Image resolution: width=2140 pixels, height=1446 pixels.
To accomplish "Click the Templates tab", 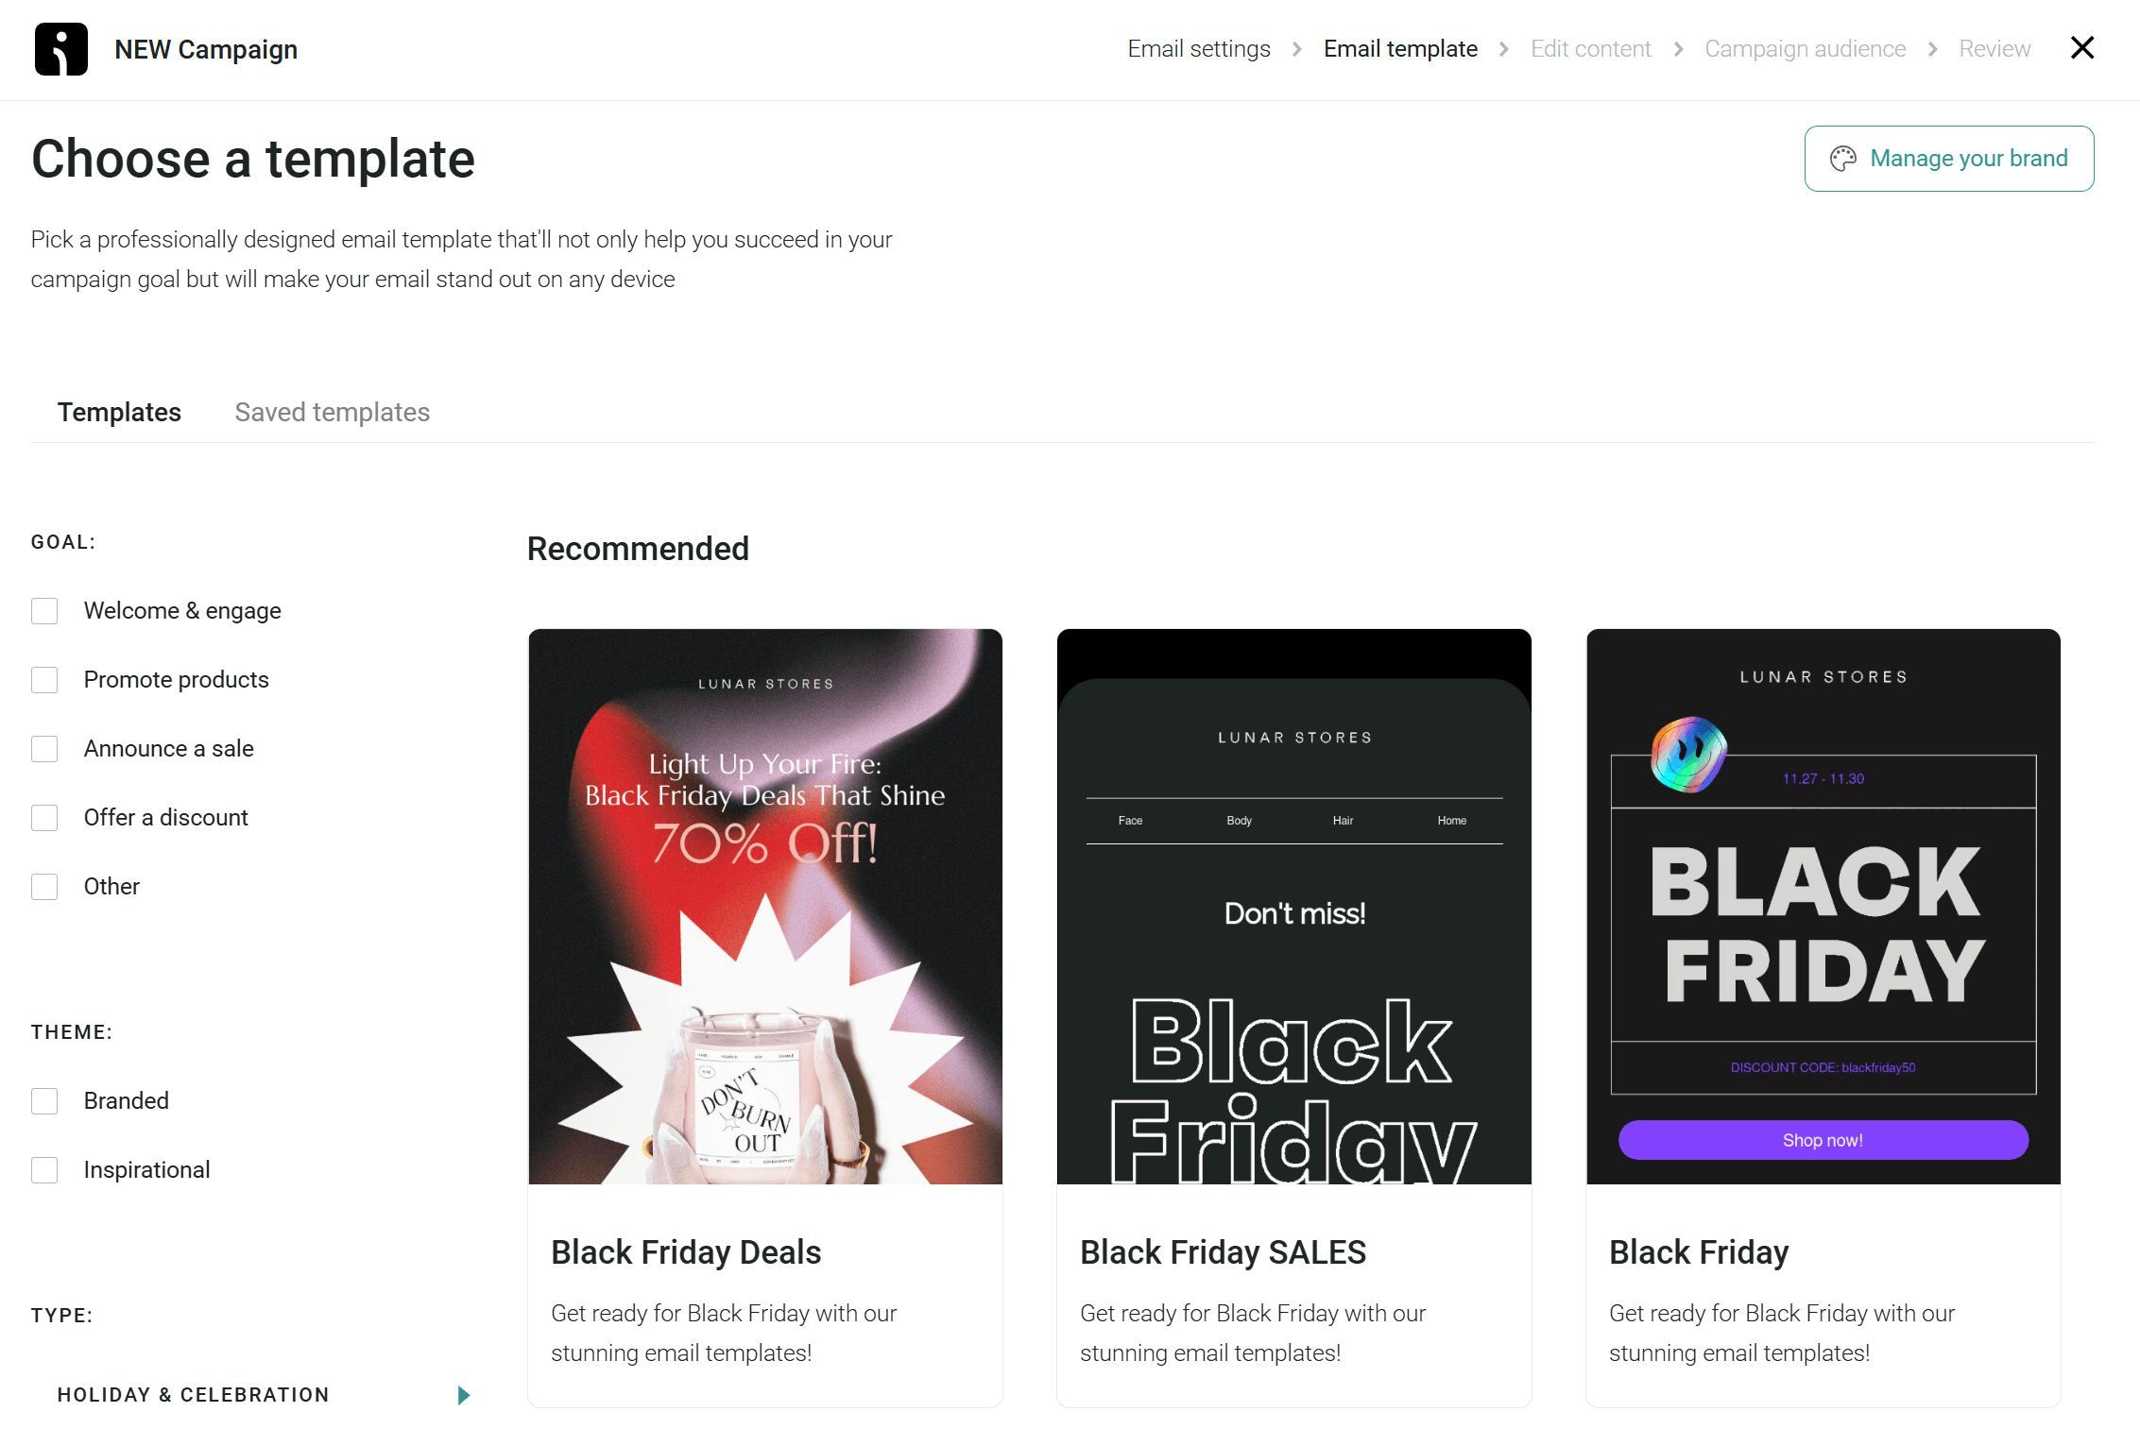I will [119, 412].
